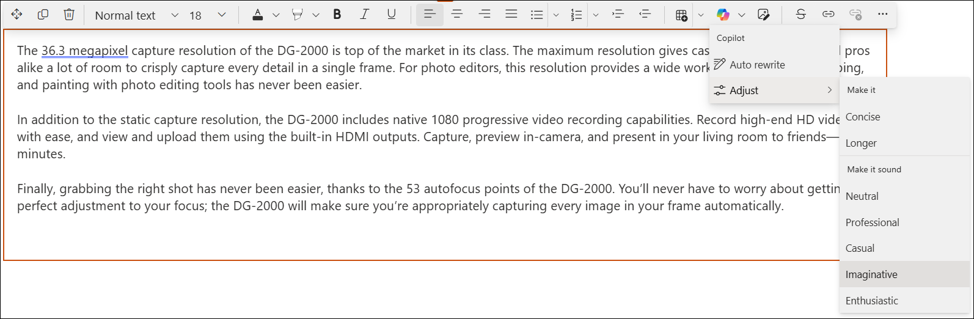974x319 pixels.
Task: Apply bulleted list
Action: (536, 15)
